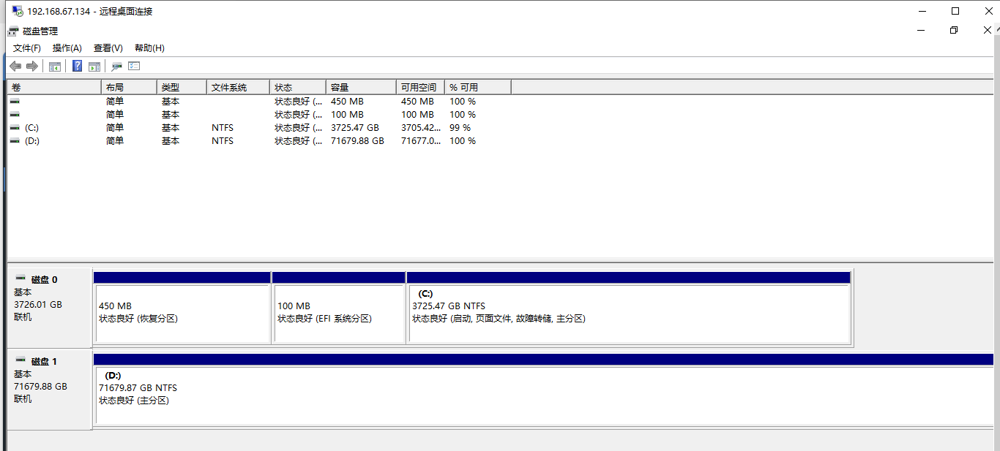Screen dimensions: 1000x451
Task: Select the 100 MB EFI system partition block
Action: (338, 313)
